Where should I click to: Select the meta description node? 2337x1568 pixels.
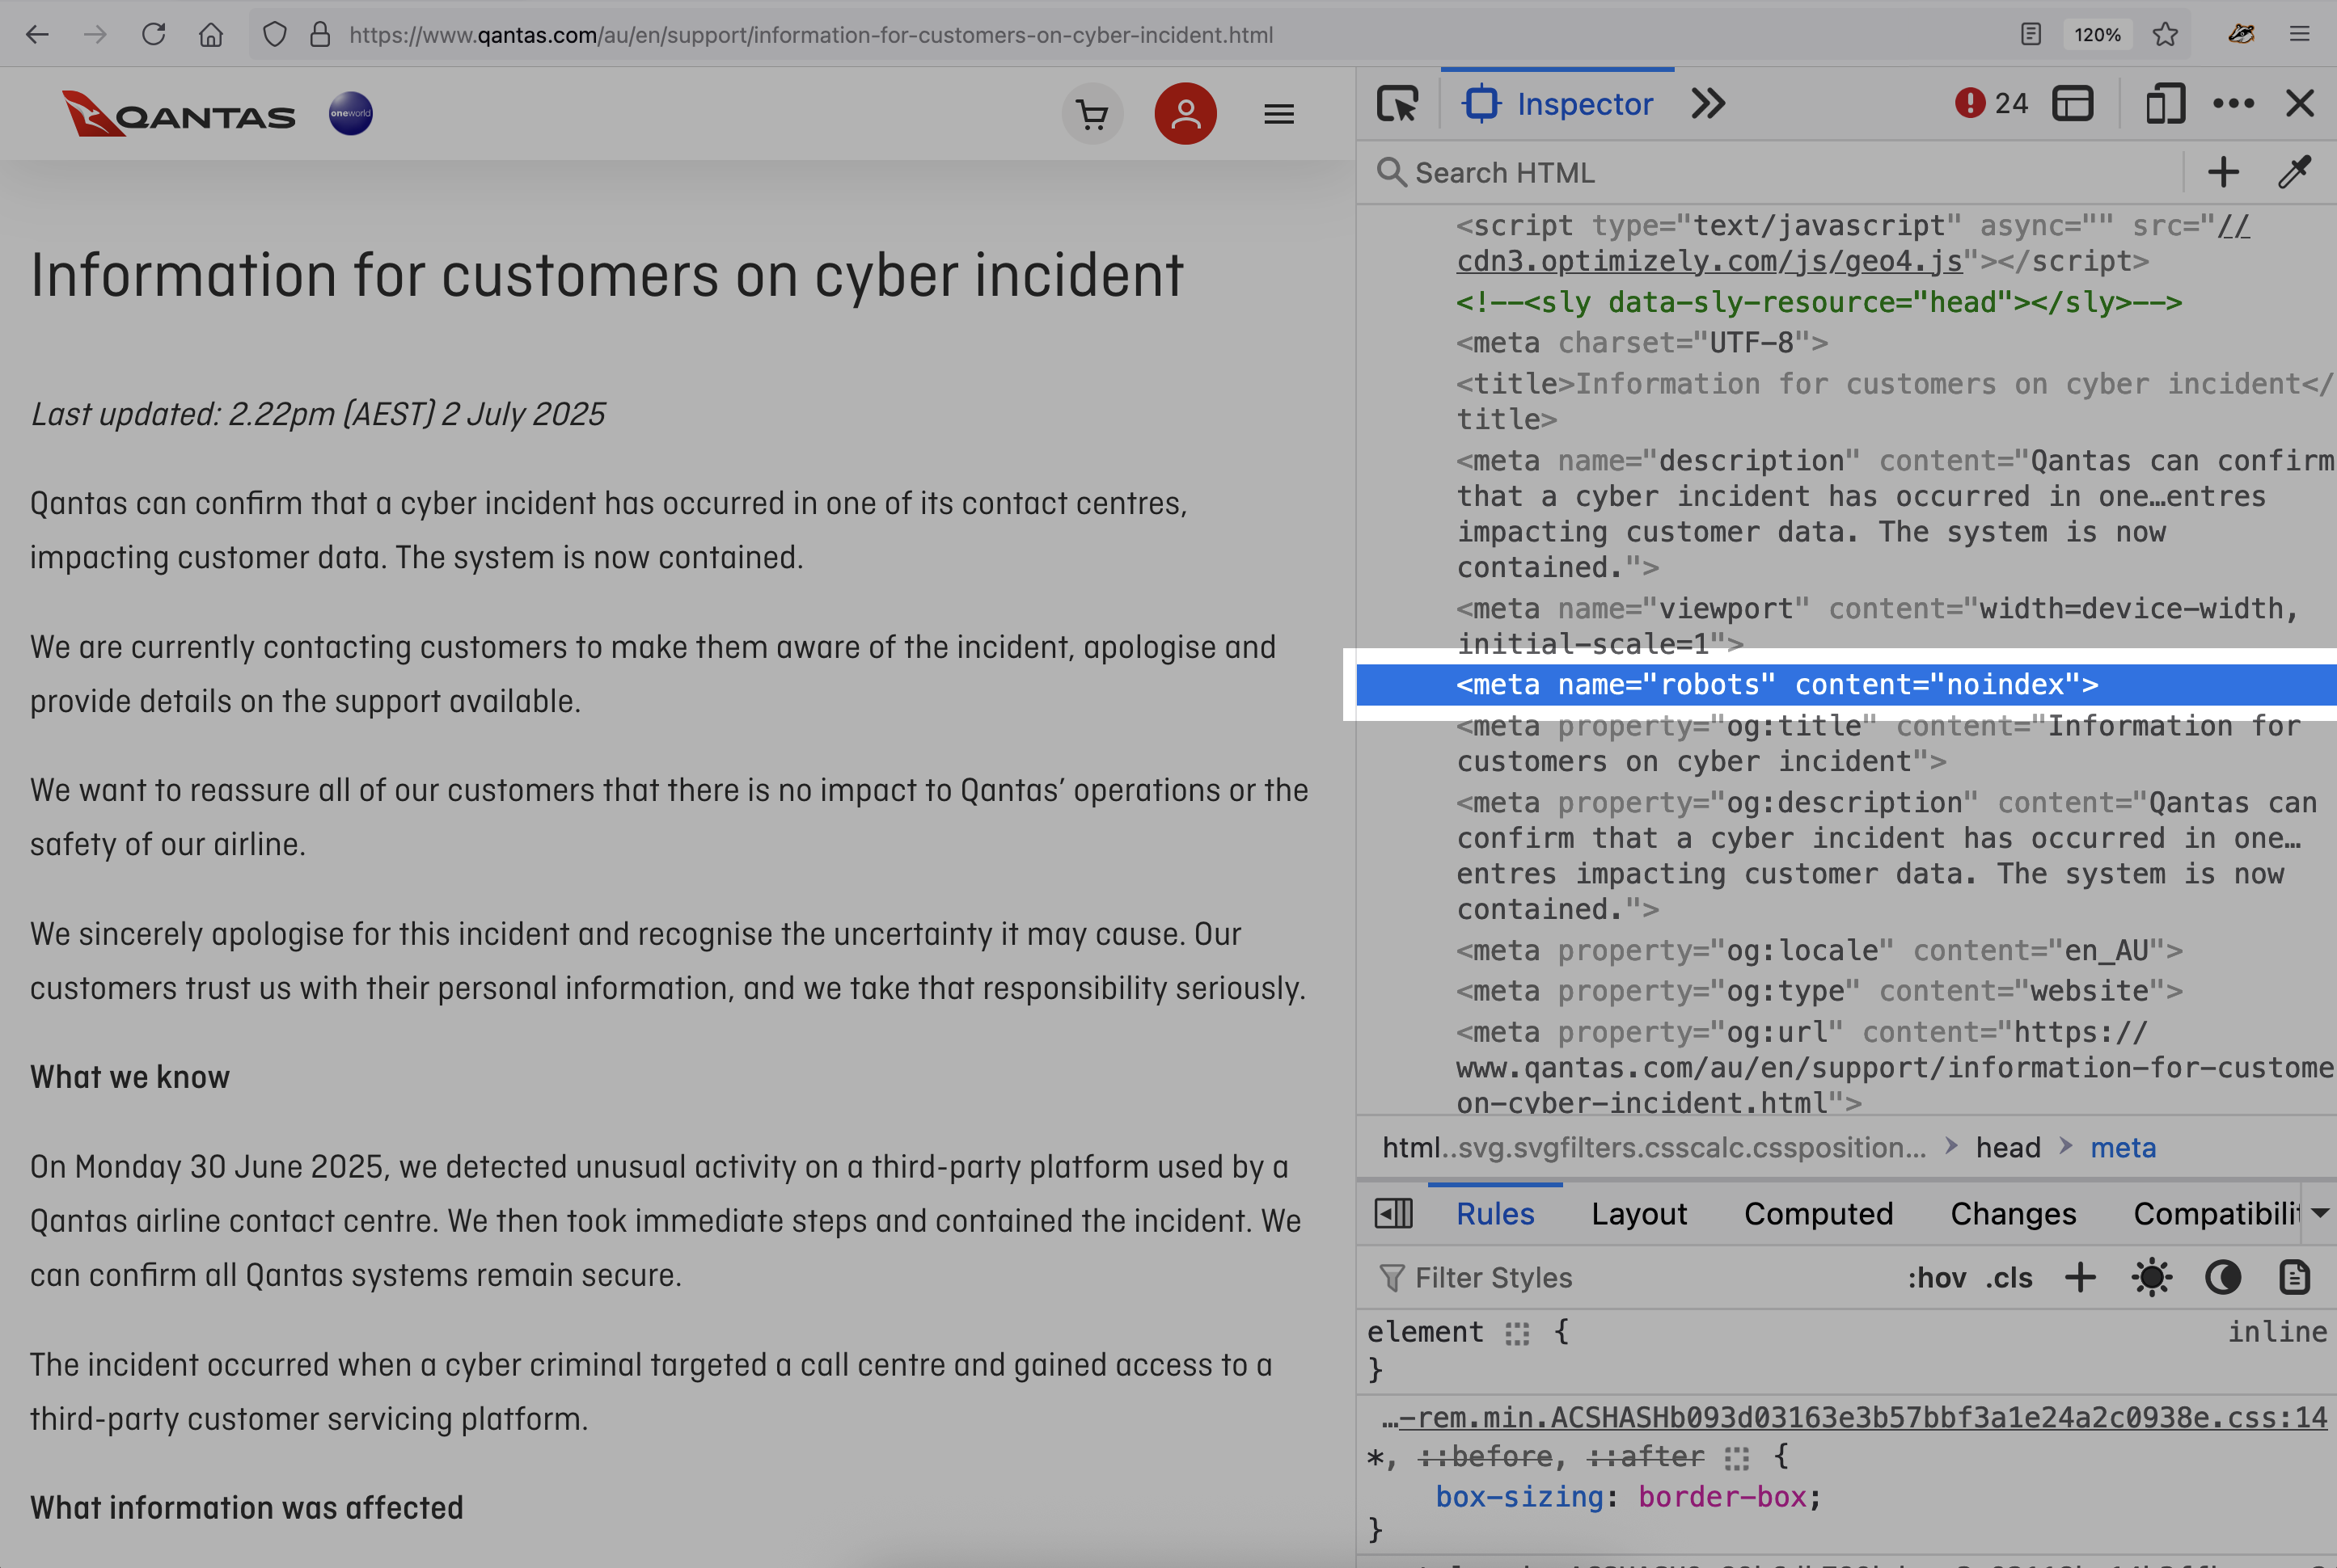tap(1895, 514)
